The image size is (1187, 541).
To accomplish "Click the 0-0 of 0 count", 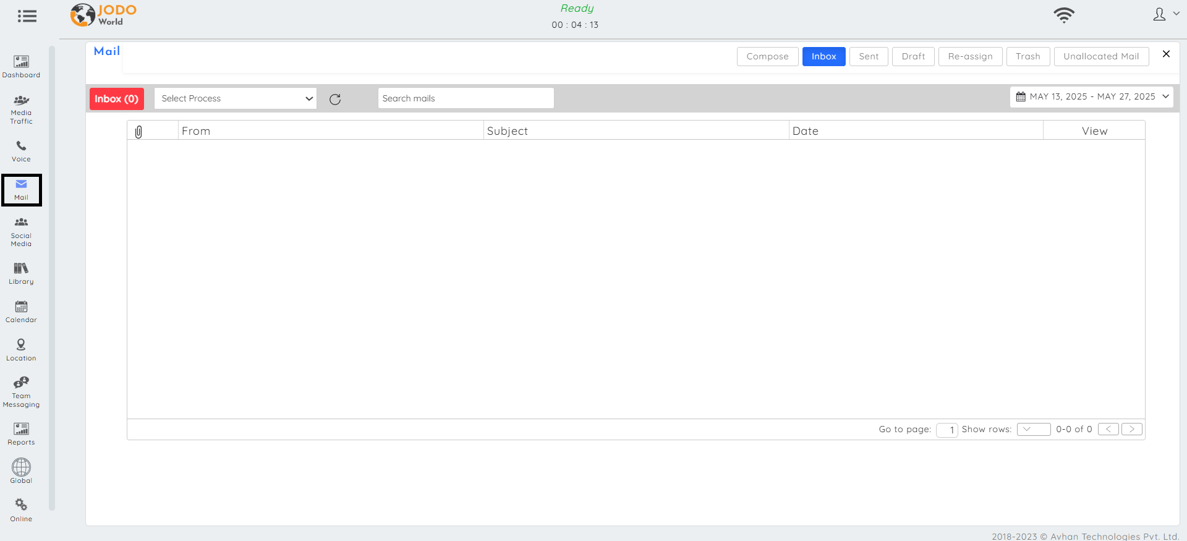I will pyautogui.click(x=1074, y=429).
